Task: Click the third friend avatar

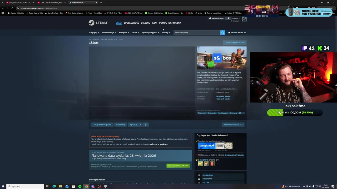Action: [x=212, y=164]
